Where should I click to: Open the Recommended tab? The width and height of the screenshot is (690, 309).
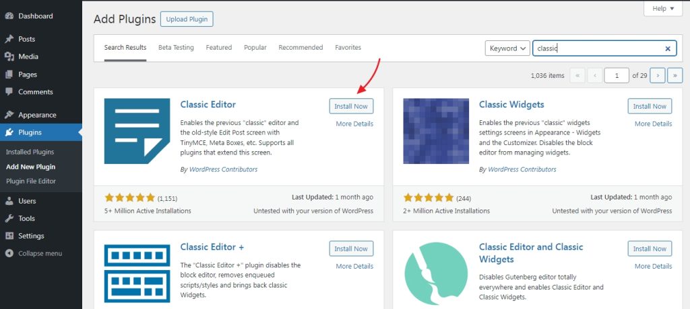click(x=301, y=48)
